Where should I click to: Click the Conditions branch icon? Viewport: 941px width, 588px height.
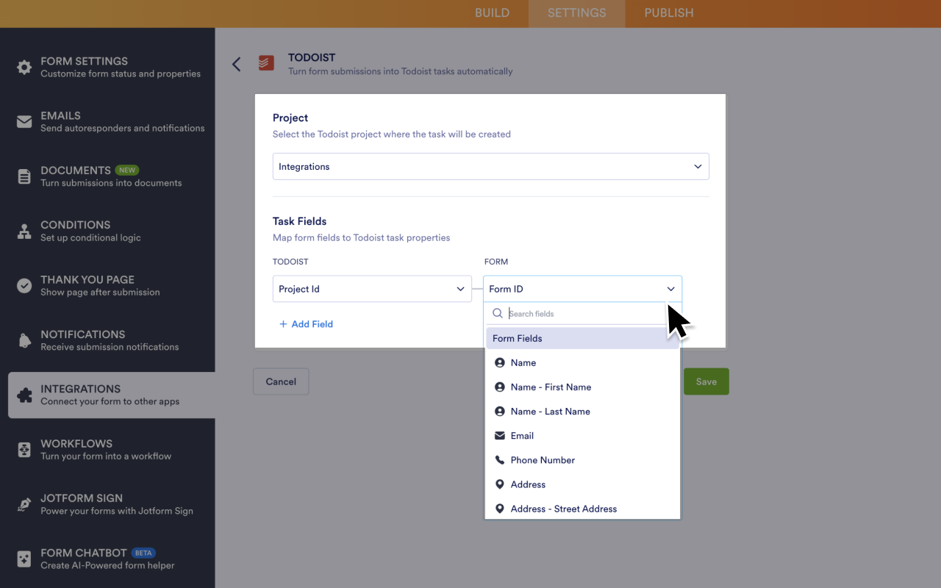(24, 231)
